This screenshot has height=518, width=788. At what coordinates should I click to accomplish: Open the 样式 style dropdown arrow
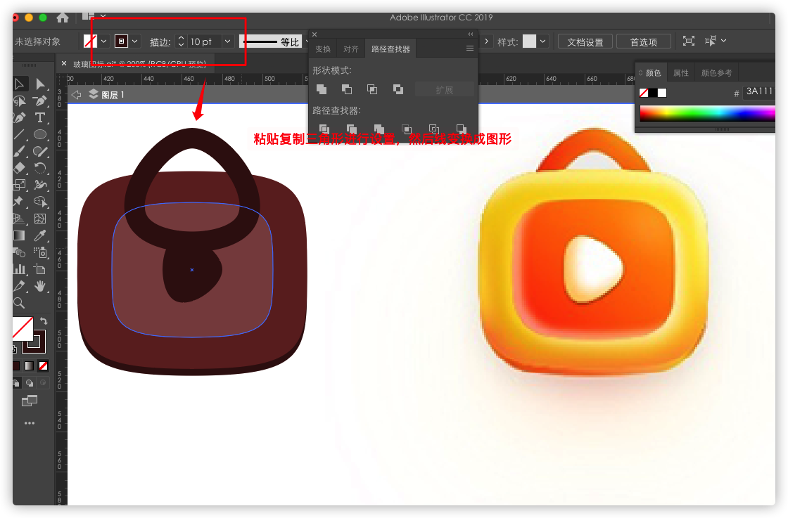tap(542, 41)
